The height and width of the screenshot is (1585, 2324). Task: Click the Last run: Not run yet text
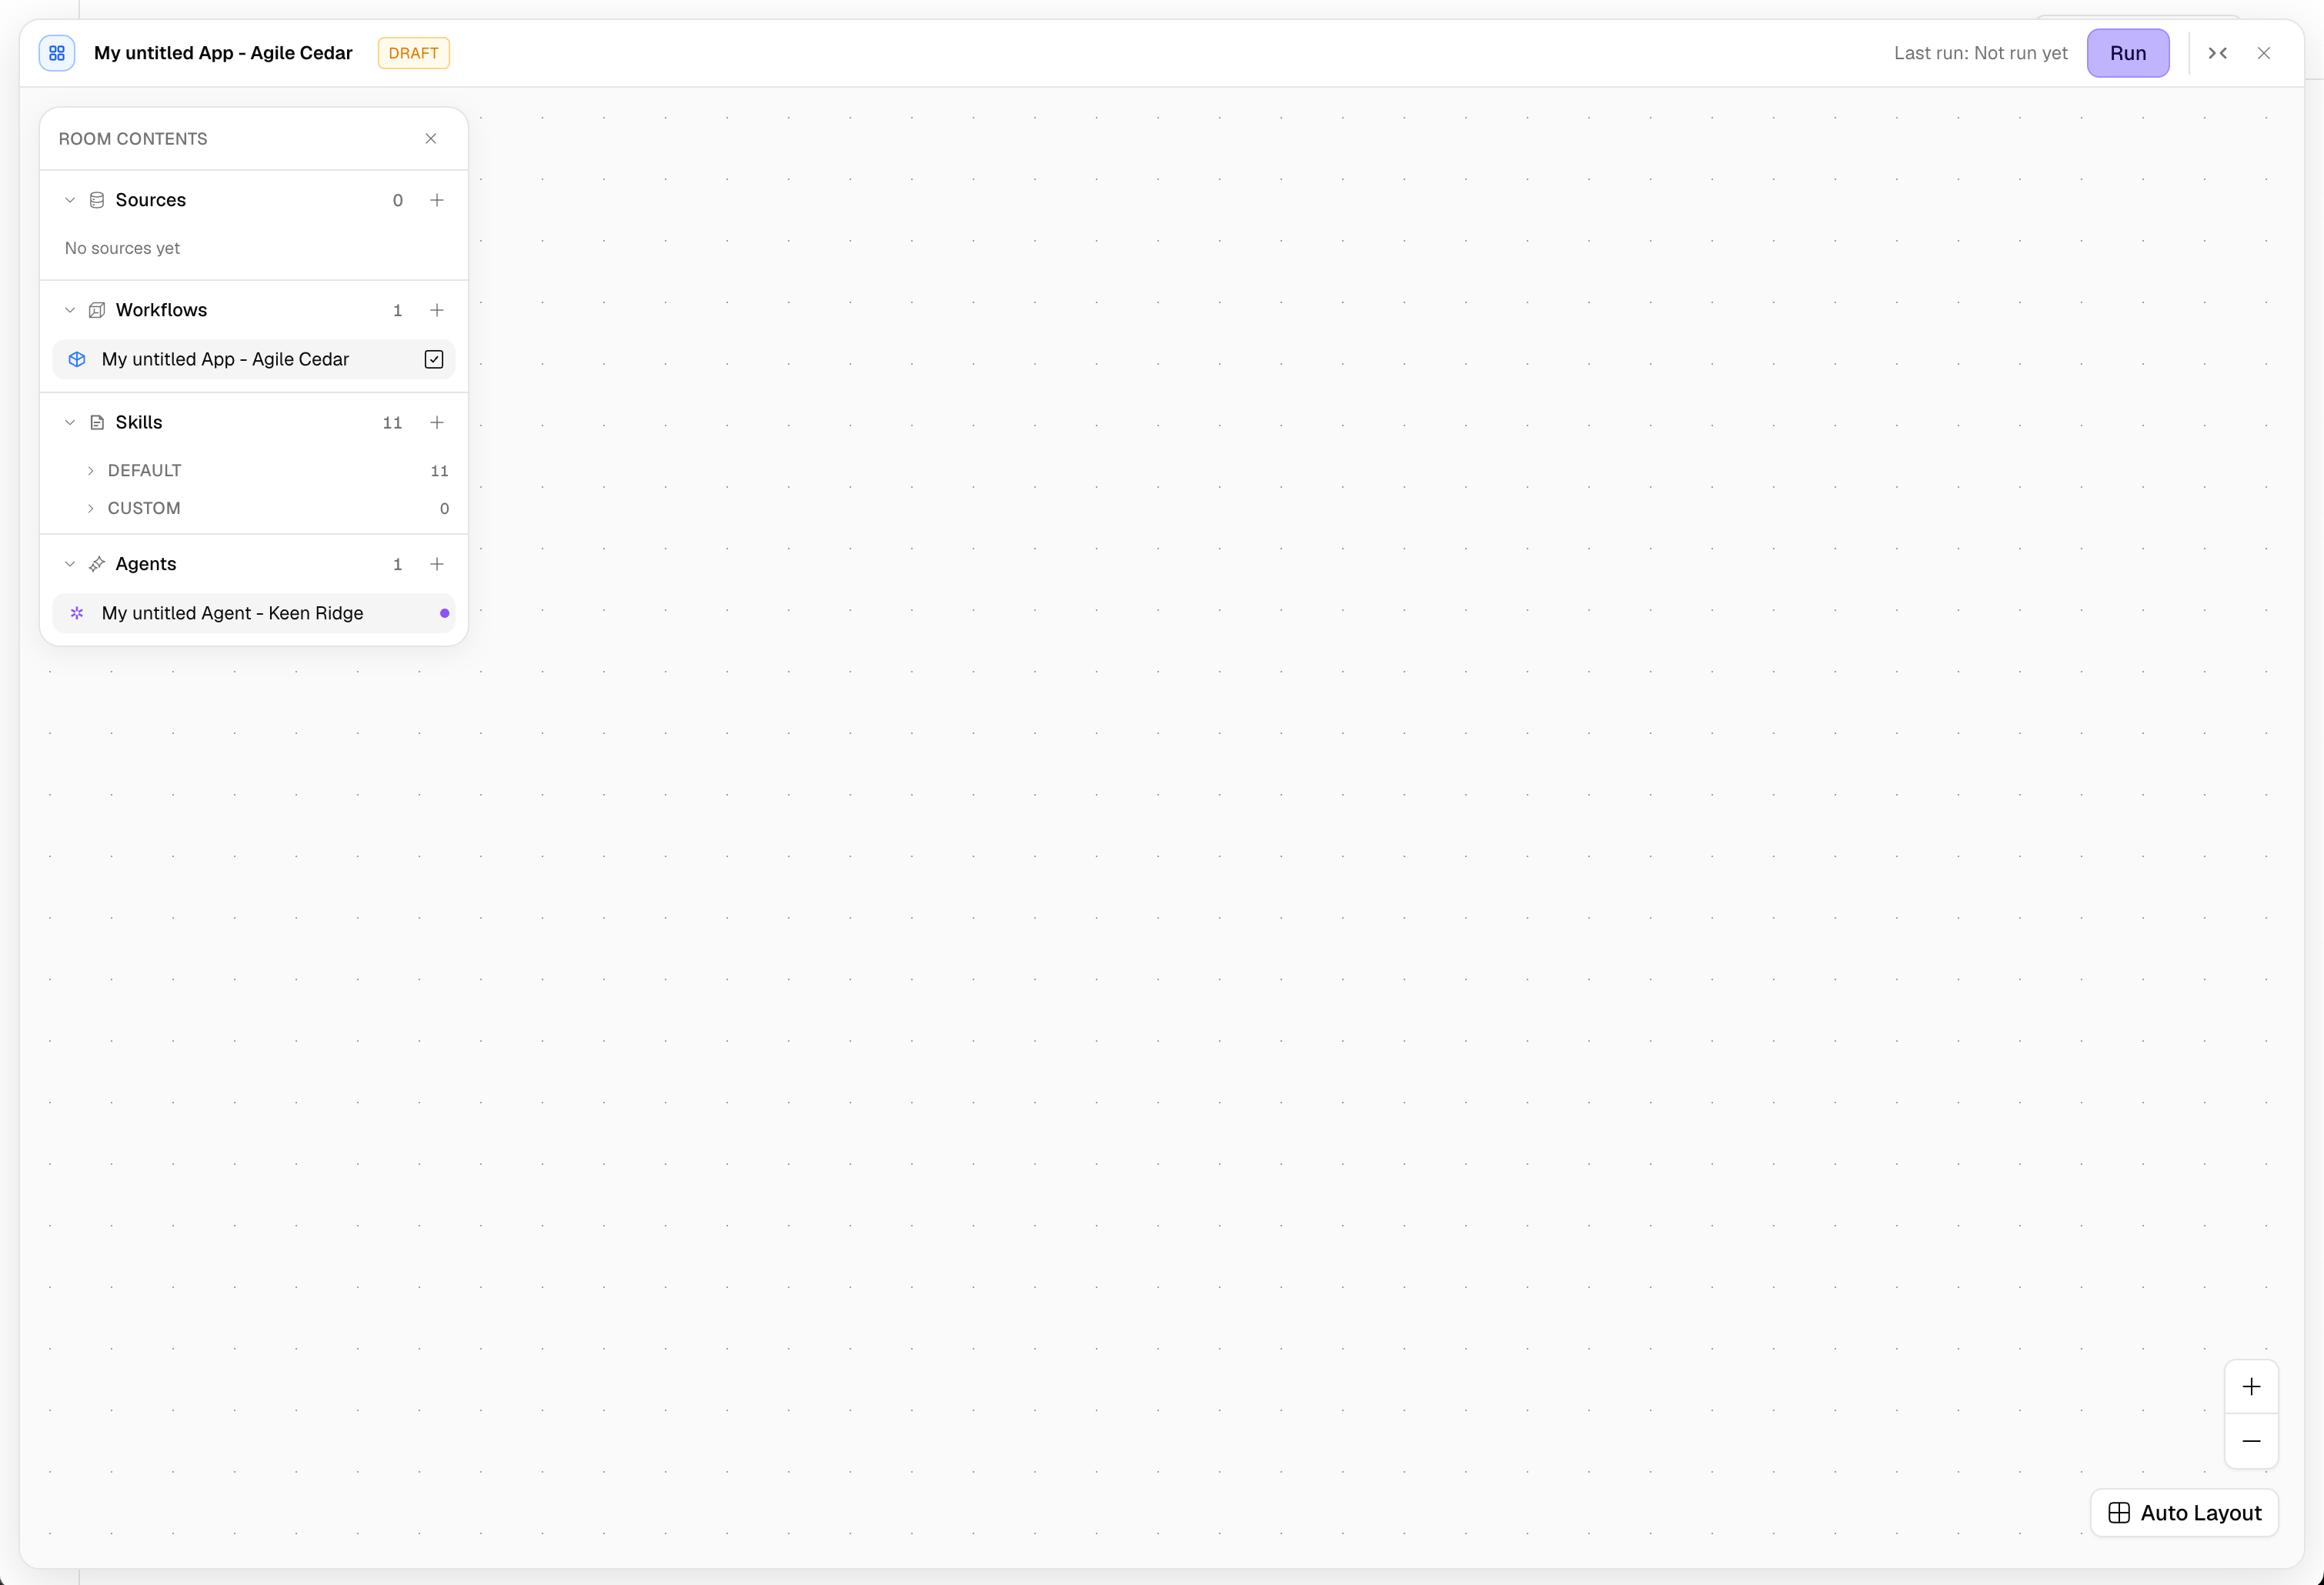[x=1980, y=53]
